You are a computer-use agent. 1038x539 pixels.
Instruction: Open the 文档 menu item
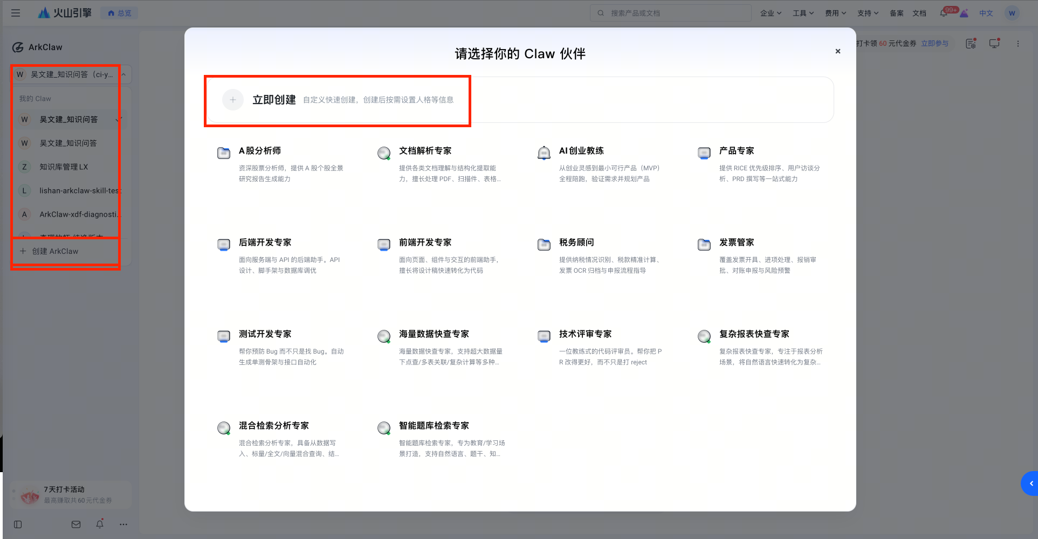pos(919,13)
